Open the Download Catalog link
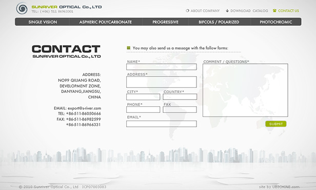Image resolution: width=316 pixels, height=190 pixels. click(249, 11)
